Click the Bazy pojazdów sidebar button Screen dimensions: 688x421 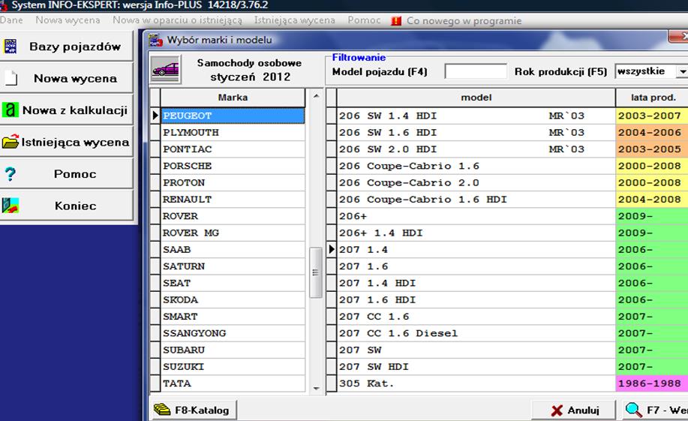pyautogui.click(x=66, y=46)
